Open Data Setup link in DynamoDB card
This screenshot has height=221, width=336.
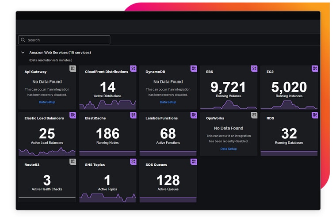pos(168,102)
